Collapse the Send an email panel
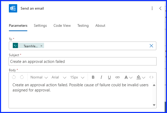Viewport: 167px width, 113px height. [x=160, y=8]
